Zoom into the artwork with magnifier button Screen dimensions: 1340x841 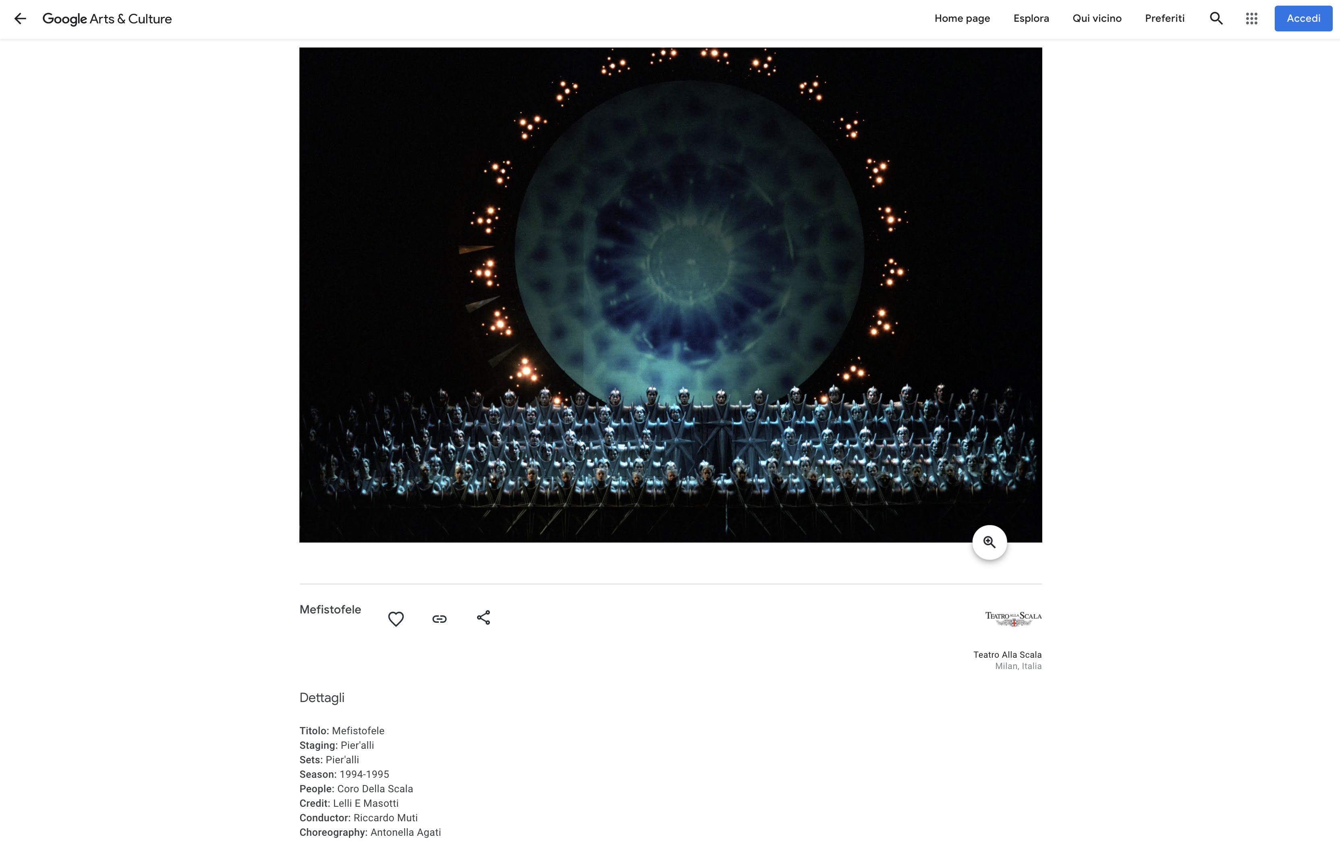coord(989,542)
